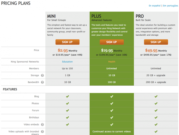This screenshot has height=135, width=179.
Task: Click the 'Photos' feature label
Action: tap(35, 103)
